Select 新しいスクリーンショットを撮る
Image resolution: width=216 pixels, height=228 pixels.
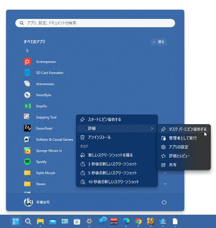click(117, 155)
